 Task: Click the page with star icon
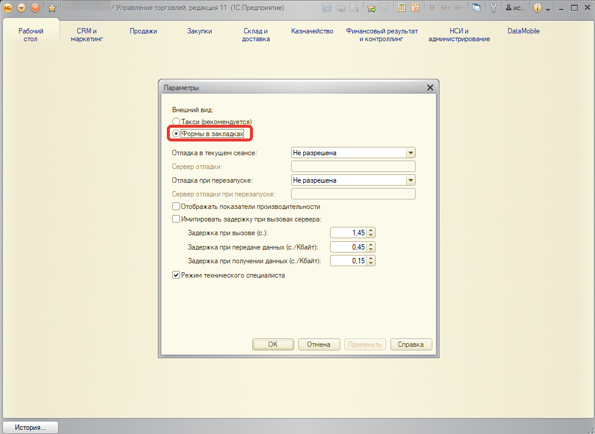[385, 8]
